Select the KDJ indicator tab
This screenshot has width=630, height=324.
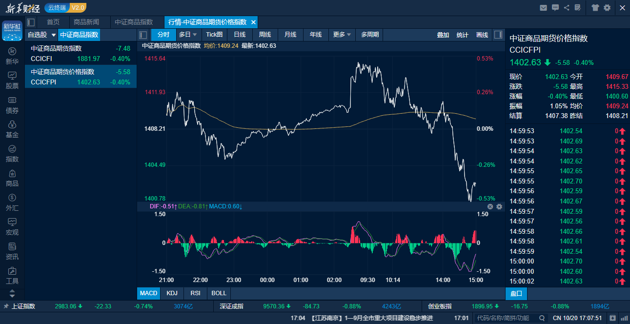click(x=172, y=293)
